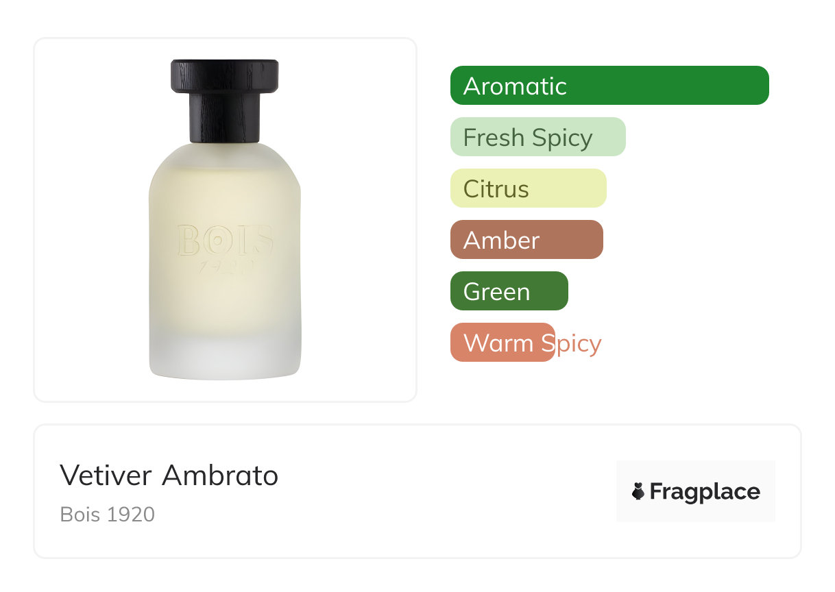Click the black bottle cap

pyautogui.click(x=225, y=101)
